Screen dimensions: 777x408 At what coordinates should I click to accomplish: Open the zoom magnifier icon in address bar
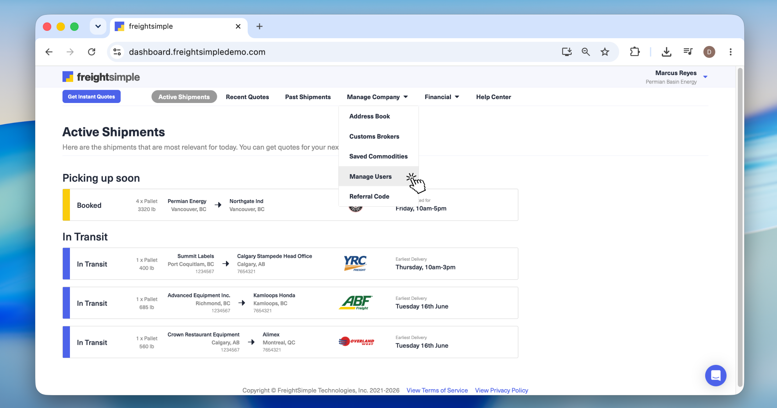pyautogui.click(x=586, y=52)
